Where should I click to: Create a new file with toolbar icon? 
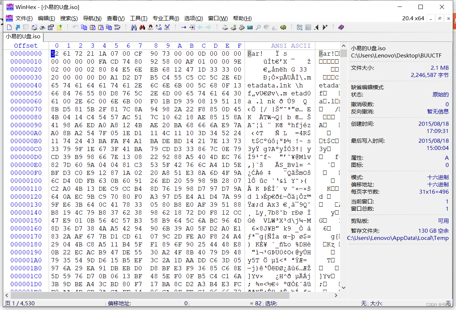tap(9, 27)
